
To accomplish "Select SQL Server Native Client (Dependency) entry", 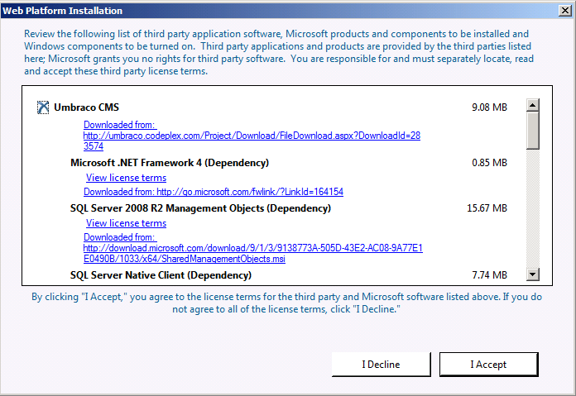I will (x=161, y=275).
